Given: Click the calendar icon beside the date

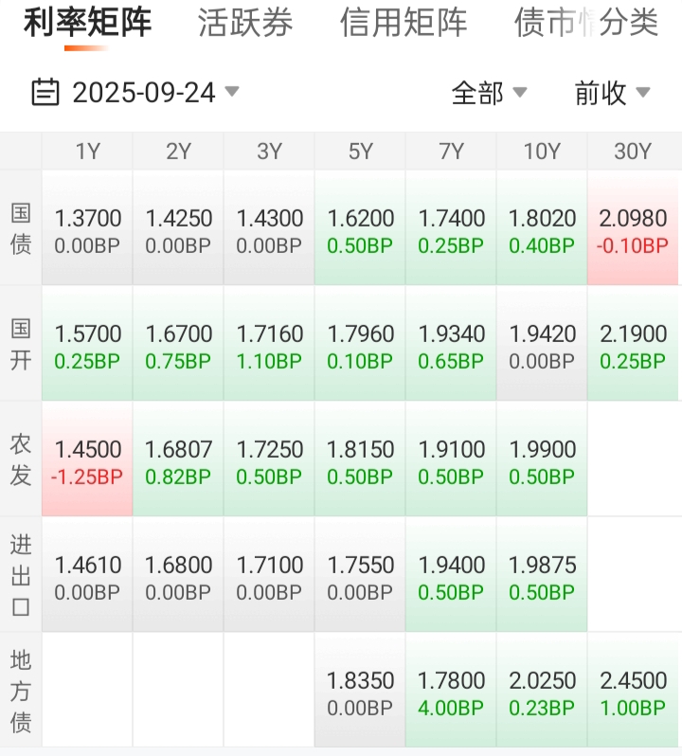Looking at the screenshot, I should tap(45, 92).
